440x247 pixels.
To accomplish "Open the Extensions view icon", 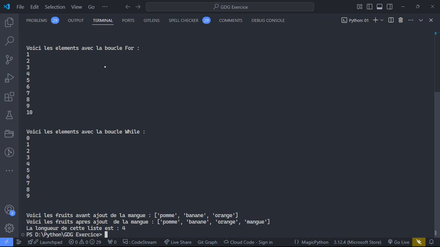I will pos(9,97).
